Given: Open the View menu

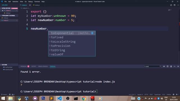Looking at the screenshot, I should pyautogui.click(x=21, y=2).
